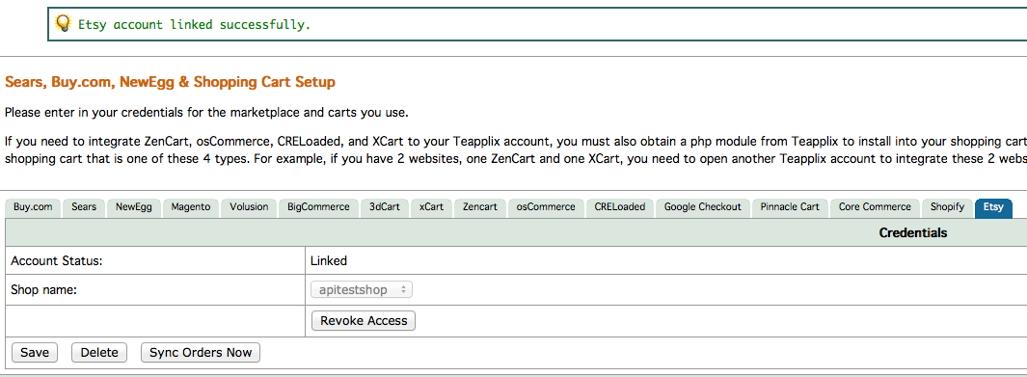This screenshot has width=1027, height=377.
Task: Click the Revoke Access button
Action: [364, 321]
